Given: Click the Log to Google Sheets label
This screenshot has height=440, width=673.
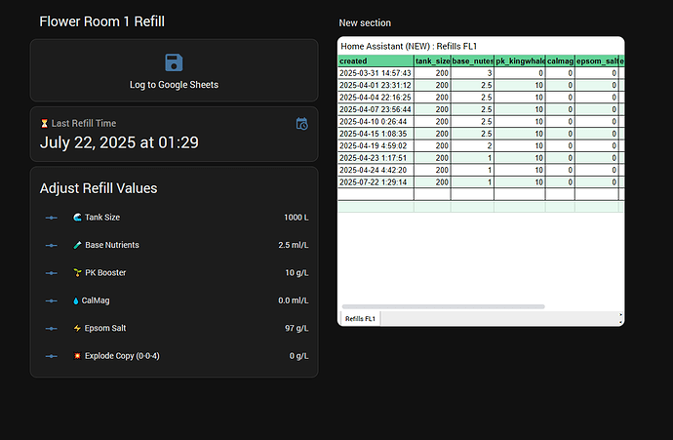Looking at the screenshot, I should 174,85.
